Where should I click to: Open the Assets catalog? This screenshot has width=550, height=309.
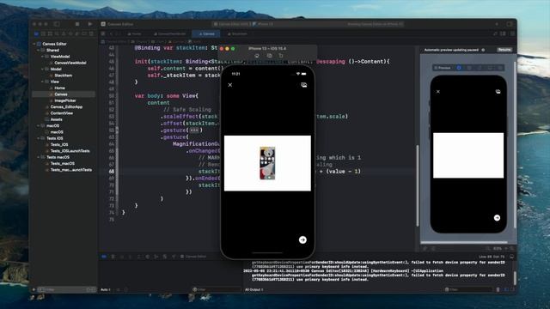56,119
